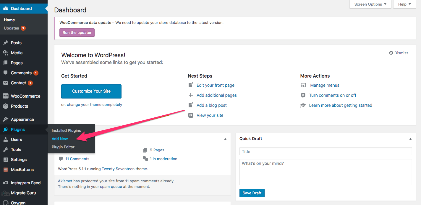This screenshot has height=205, width=421.
Task: Click the Customize Your Site button
Action: (x=91, y=91)
